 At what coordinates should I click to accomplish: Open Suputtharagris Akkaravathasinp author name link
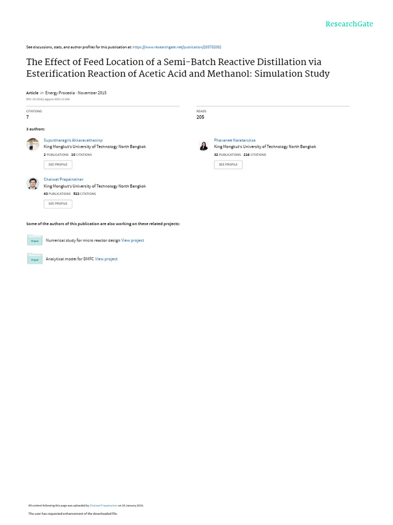pos(73,140)
